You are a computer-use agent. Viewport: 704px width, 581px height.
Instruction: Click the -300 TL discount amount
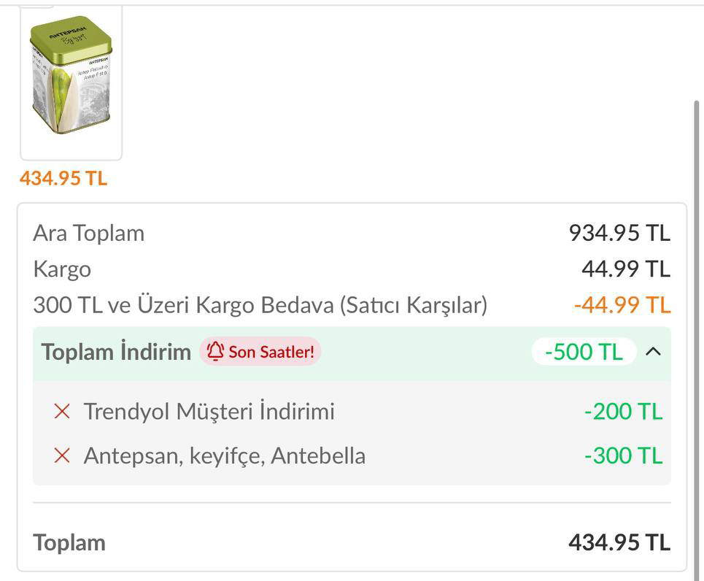click(624, 455)
